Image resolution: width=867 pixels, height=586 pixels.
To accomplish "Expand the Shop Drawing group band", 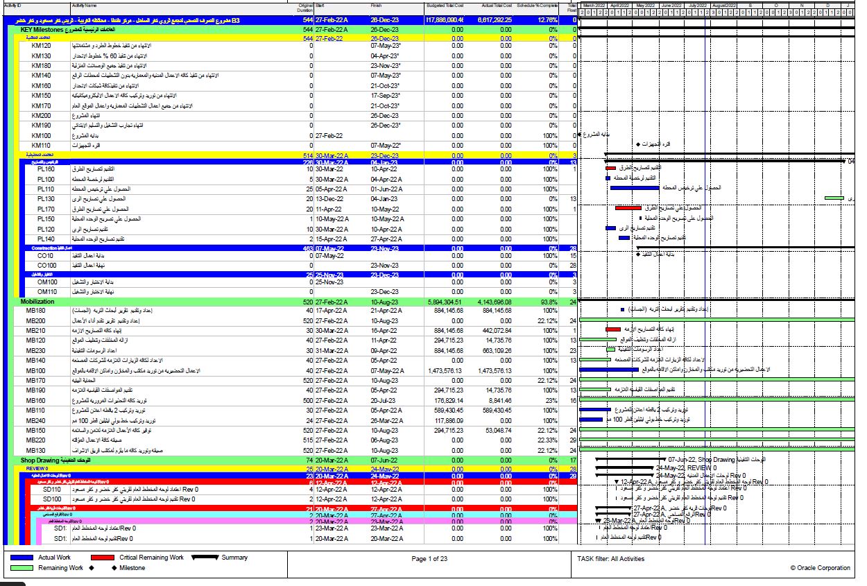I will [x=45, y=460].
